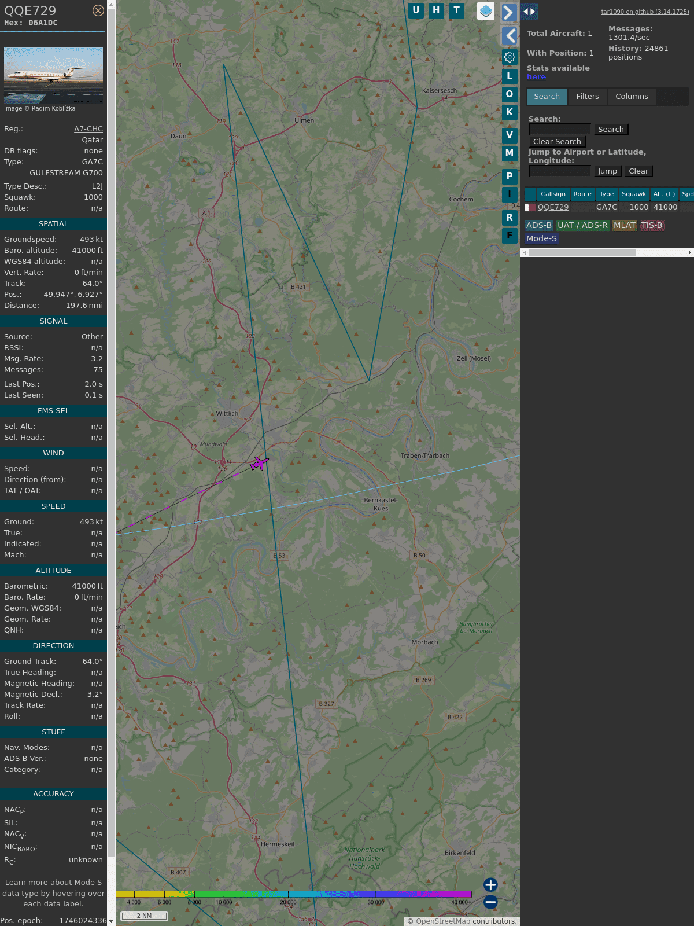Screen dimensions: 694x926
Task: Open the settings gear icon
Action: tap(510, 57)
